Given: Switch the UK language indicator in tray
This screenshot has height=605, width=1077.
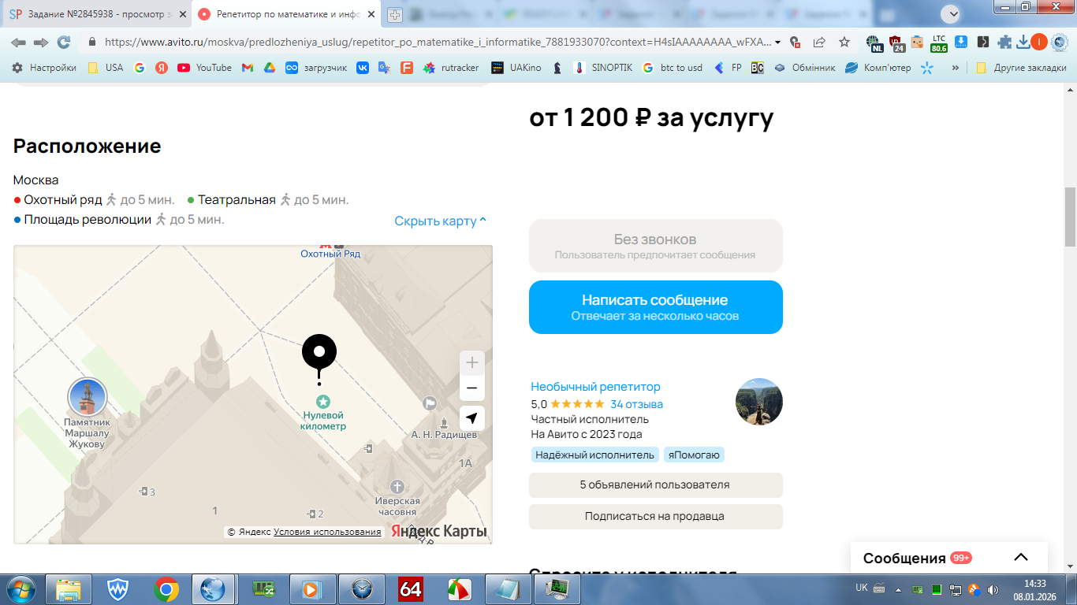Looking at the screenshot, I should point(862,588).
